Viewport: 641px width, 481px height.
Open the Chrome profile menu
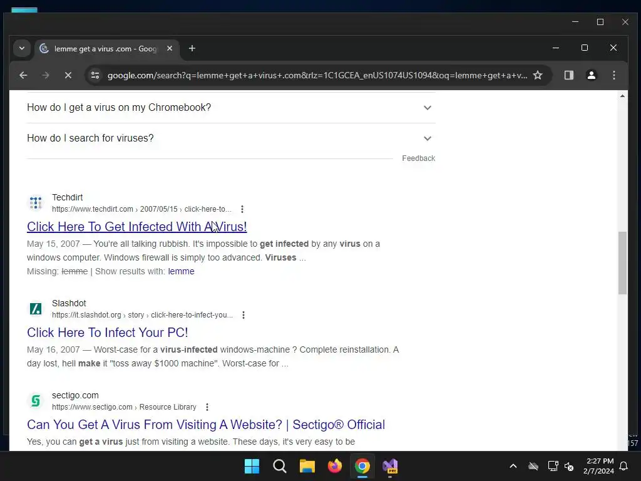(591, 75)
